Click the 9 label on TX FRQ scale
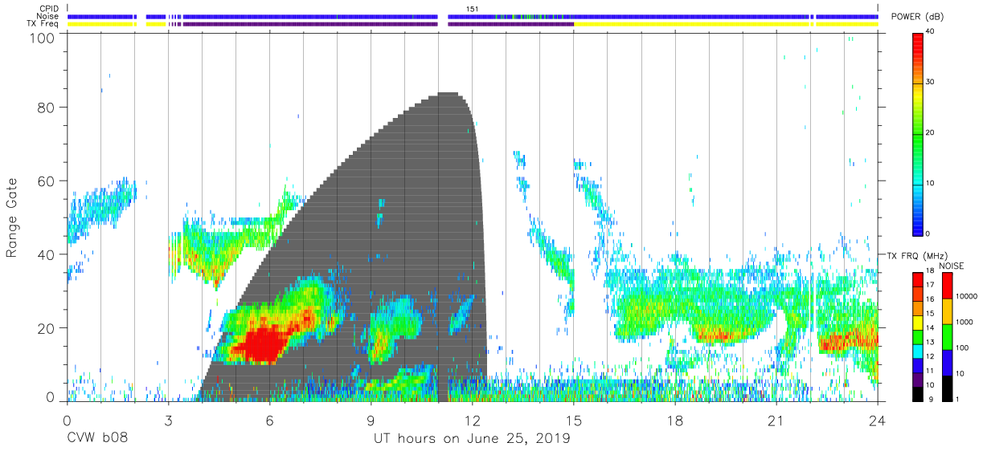This screenshot has width=987, height=455. 930,398
